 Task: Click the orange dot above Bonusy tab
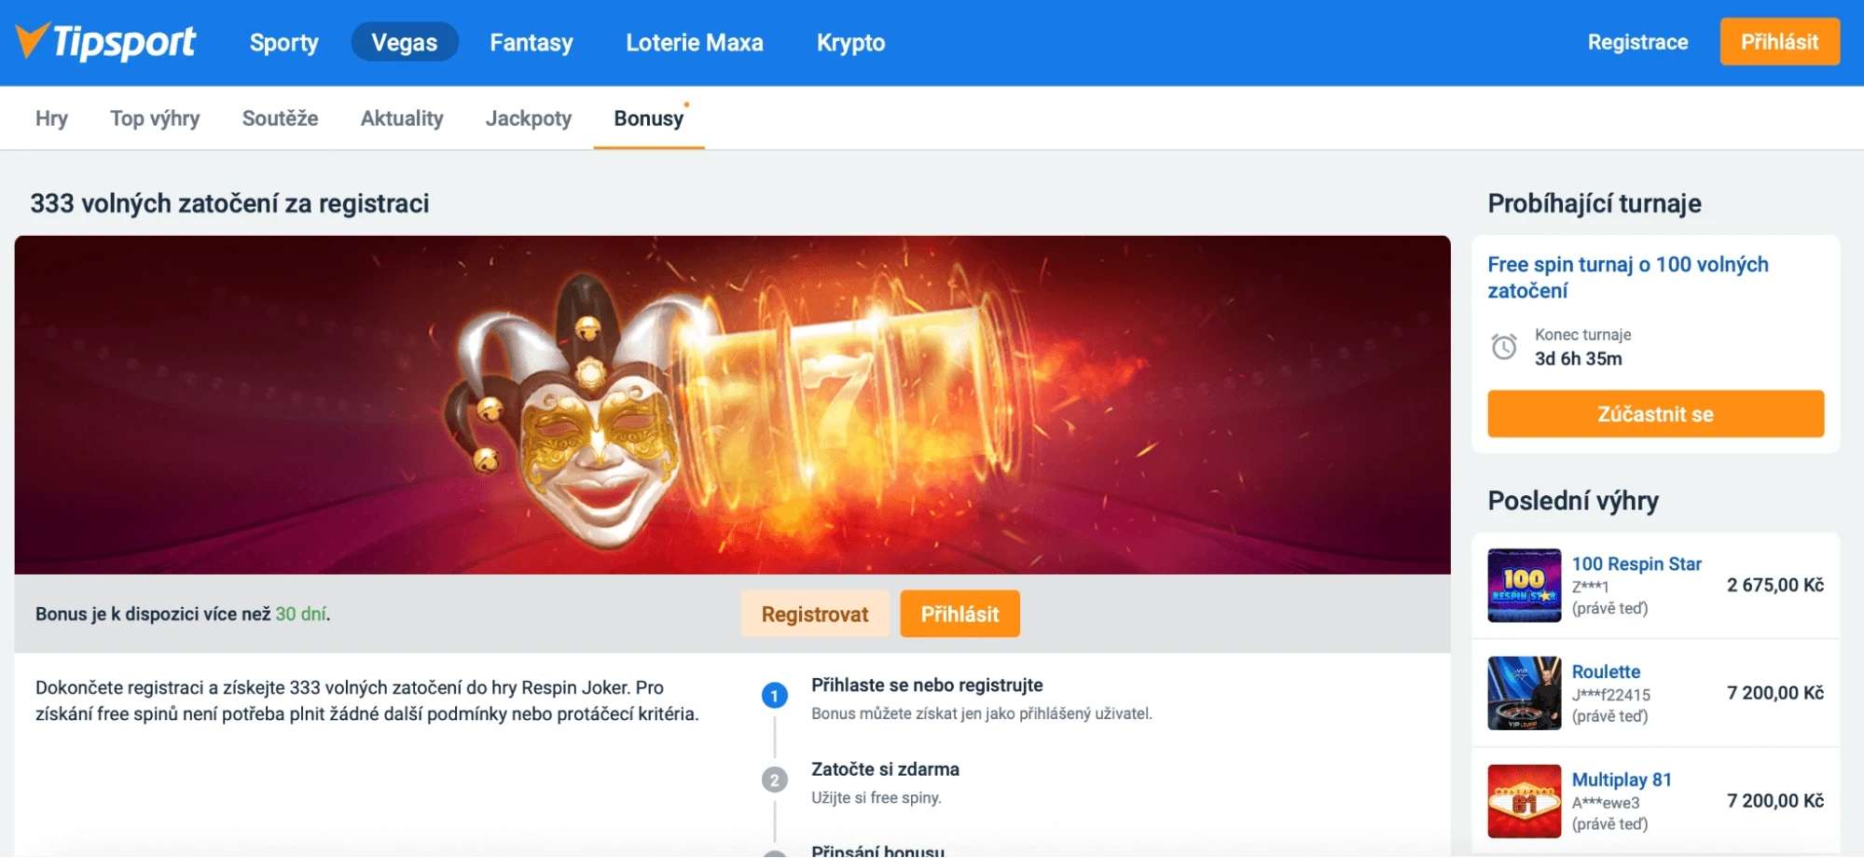[687, 104]
